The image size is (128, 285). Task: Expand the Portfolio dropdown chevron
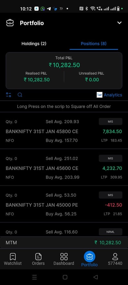(119, 23)
